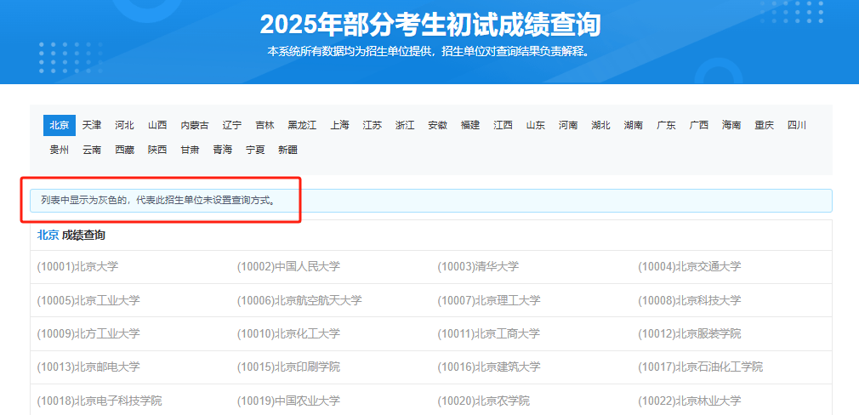Image resolution: width=859 pixels, height=415 pixels.
Task: Click the (10001)北京大学 entry
Action: pos(77,267)
